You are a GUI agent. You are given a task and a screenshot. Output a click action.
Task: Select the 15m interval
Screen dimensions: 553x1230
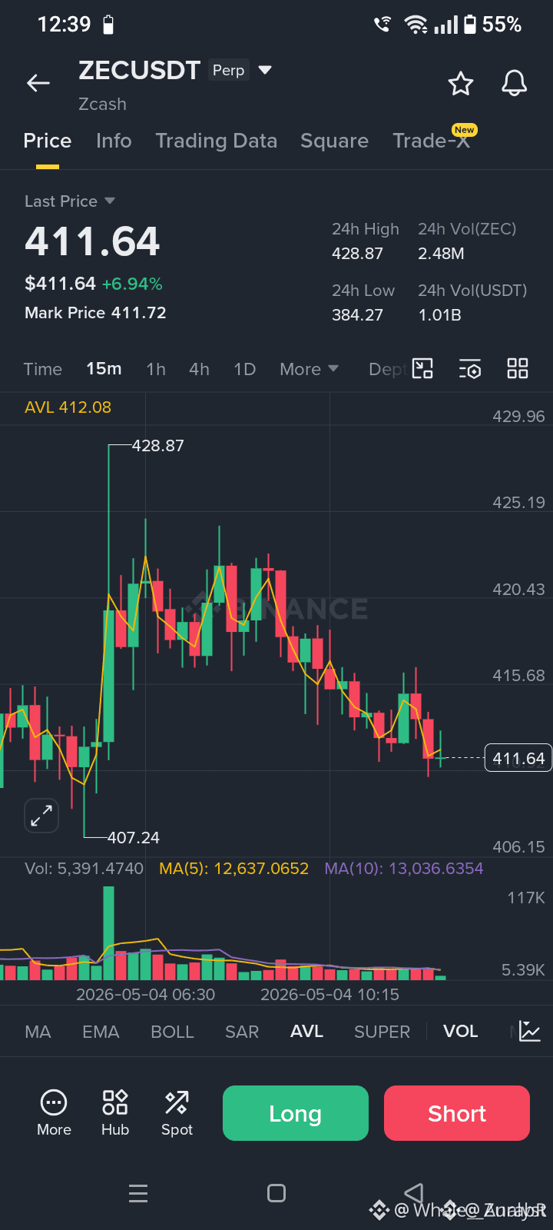point(104,369)
